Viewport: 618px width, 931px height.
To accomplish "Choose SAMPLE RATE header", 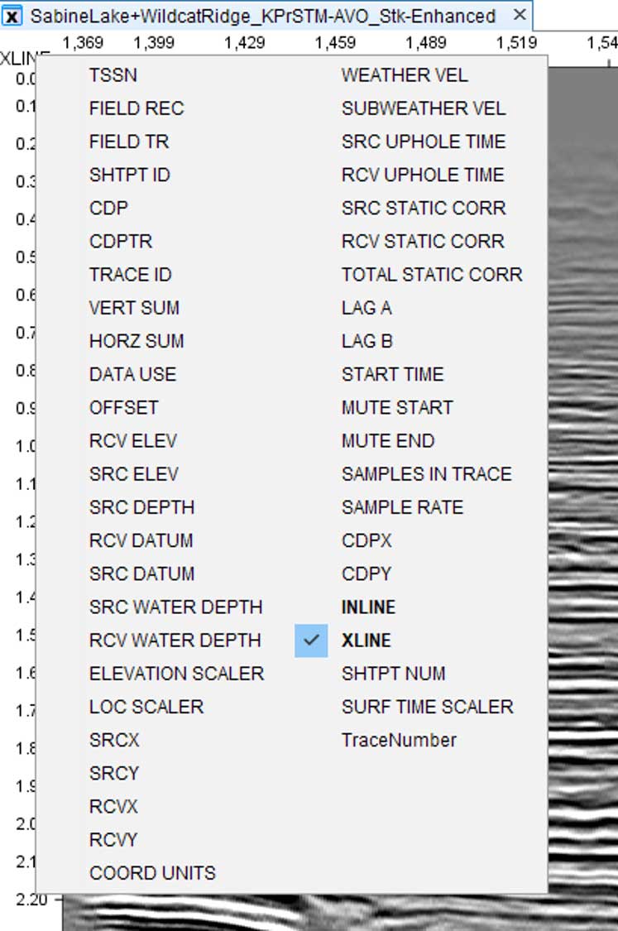I will tap(403, 507).
